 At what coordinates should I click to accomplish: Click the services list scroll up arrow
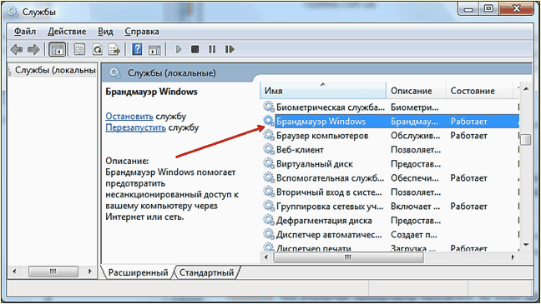(x=526, y=89)
